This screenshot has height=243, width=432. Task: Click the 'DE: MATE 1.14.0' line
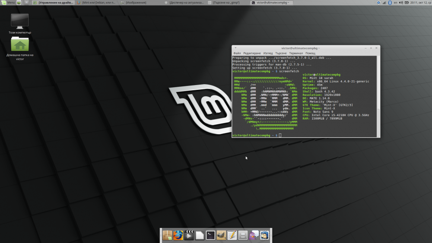316,98
